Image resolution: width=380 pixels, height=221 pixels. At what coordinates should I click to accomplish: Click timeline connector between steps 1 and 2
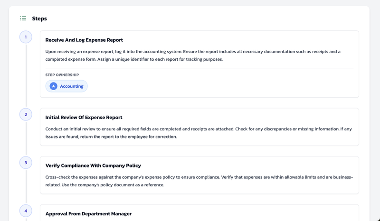[x=26, y=76]
